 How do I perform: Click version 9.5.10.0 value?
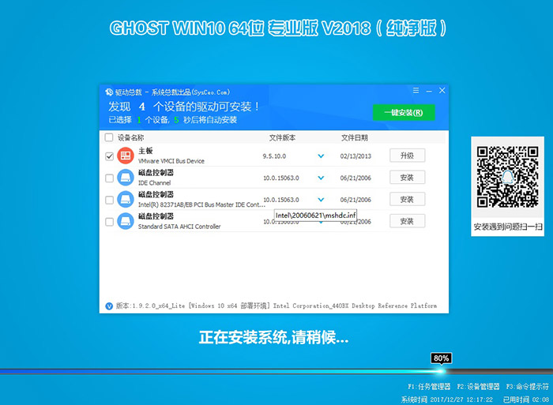pos(274,156)
